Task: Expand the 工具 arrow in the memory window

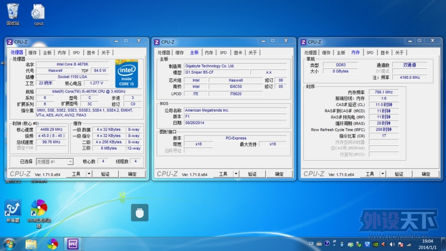Action: click(382, 174)
